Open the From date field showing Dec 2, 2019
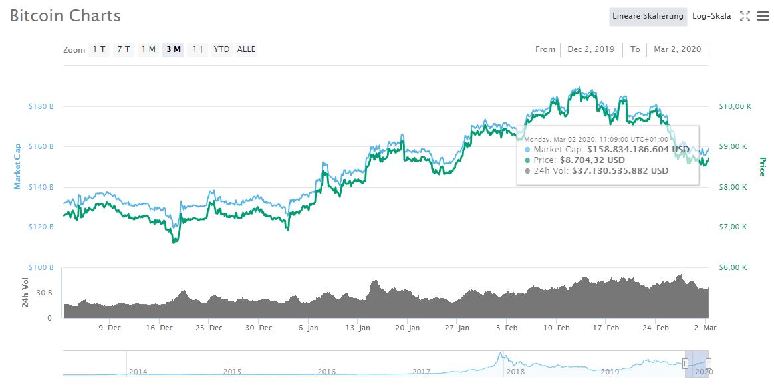This screenshot has height=387, width=774. tap(590, 49)
